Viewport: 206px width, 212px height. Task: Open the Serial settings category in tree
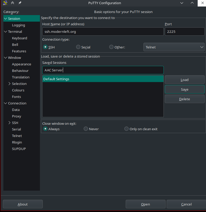(x=16, y=129)
